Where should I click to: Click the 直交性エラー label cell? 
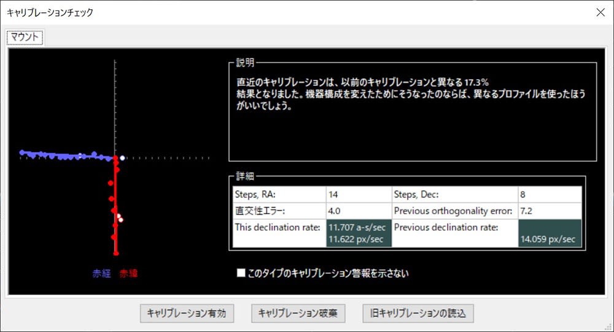tap(279, 211)
